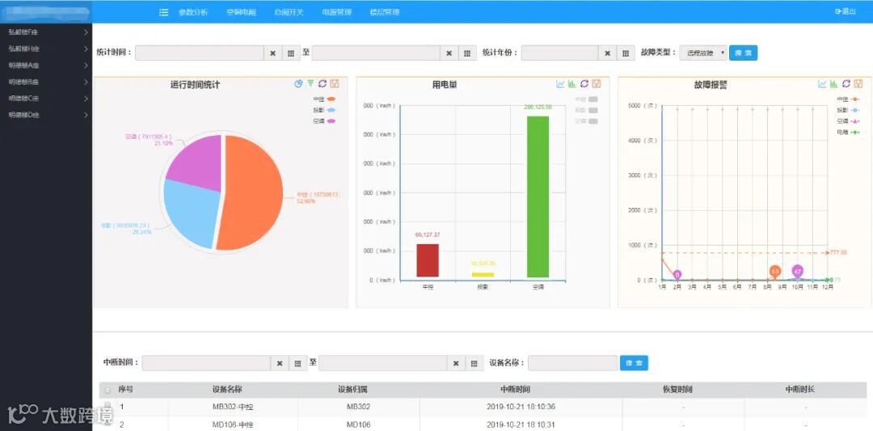Toggle 空调 series in 运行时间统计 legend
This screenshot has height=431, width=873.
coord(325,120)
